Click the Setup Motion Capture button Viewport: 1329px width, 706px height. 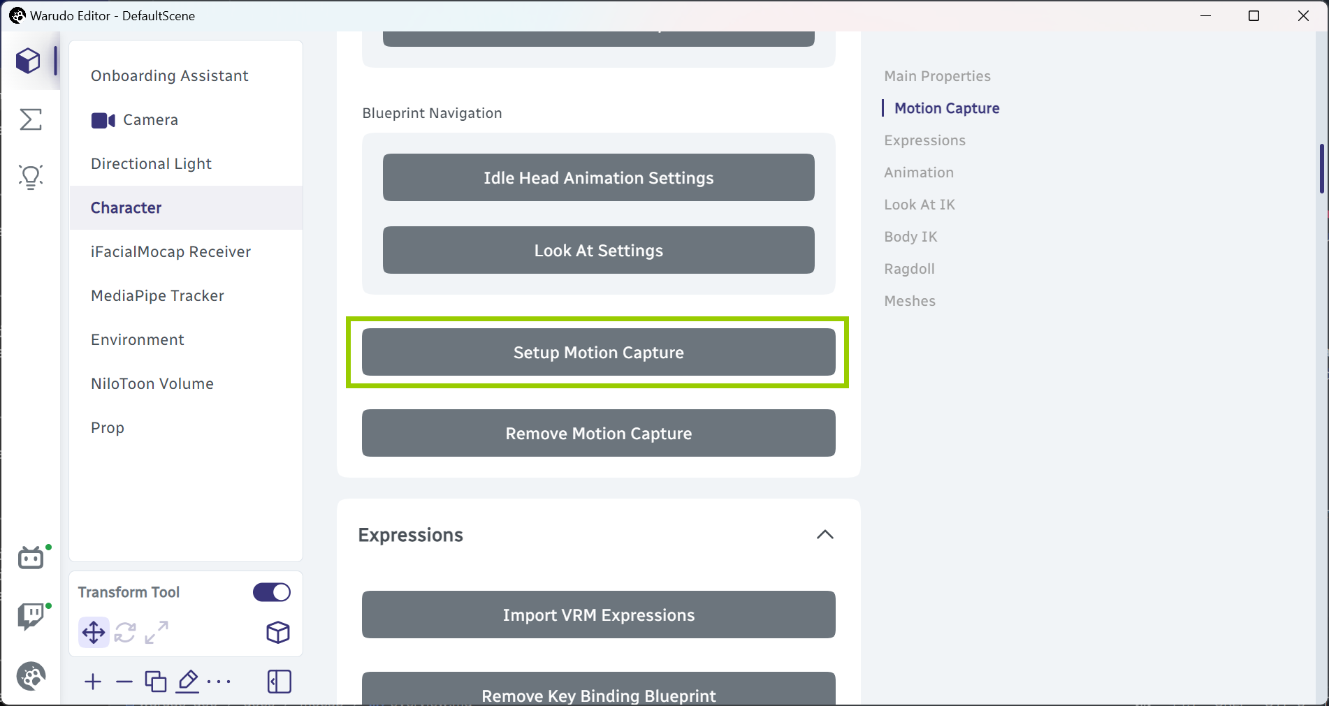[598, 352]
